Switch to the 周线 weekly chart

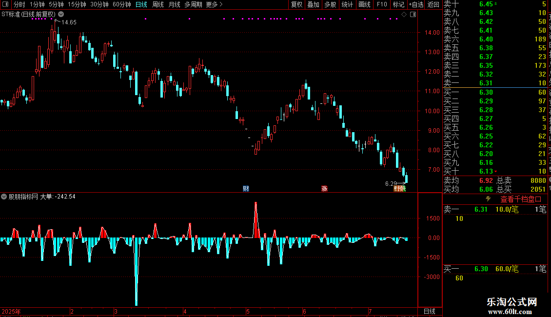click(158, 4)
